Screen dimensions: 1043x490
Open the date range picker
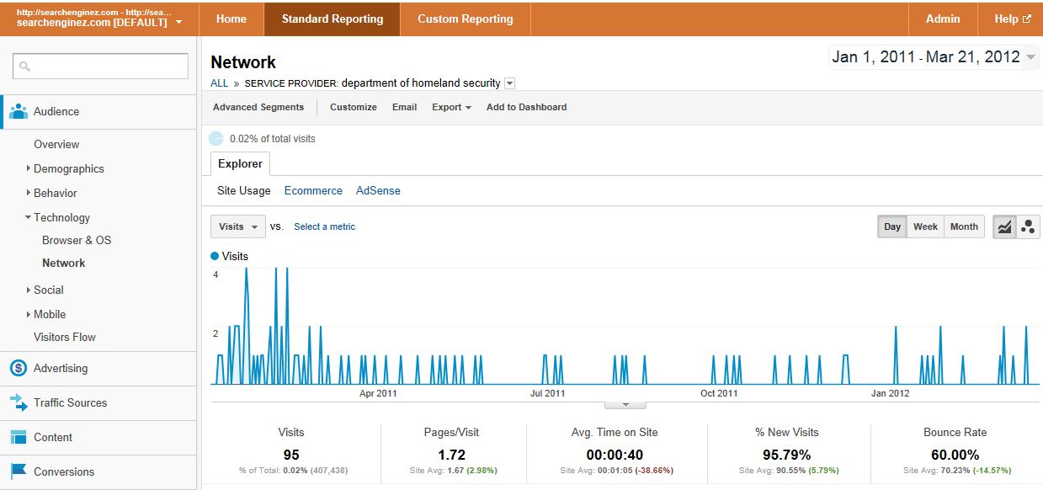934,57
